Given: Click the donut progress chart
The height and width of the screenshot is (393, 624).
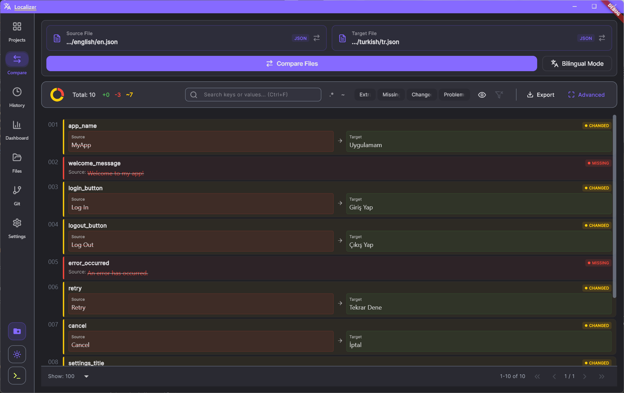Looking at the screenshot, I should click(x=57, y=95).
